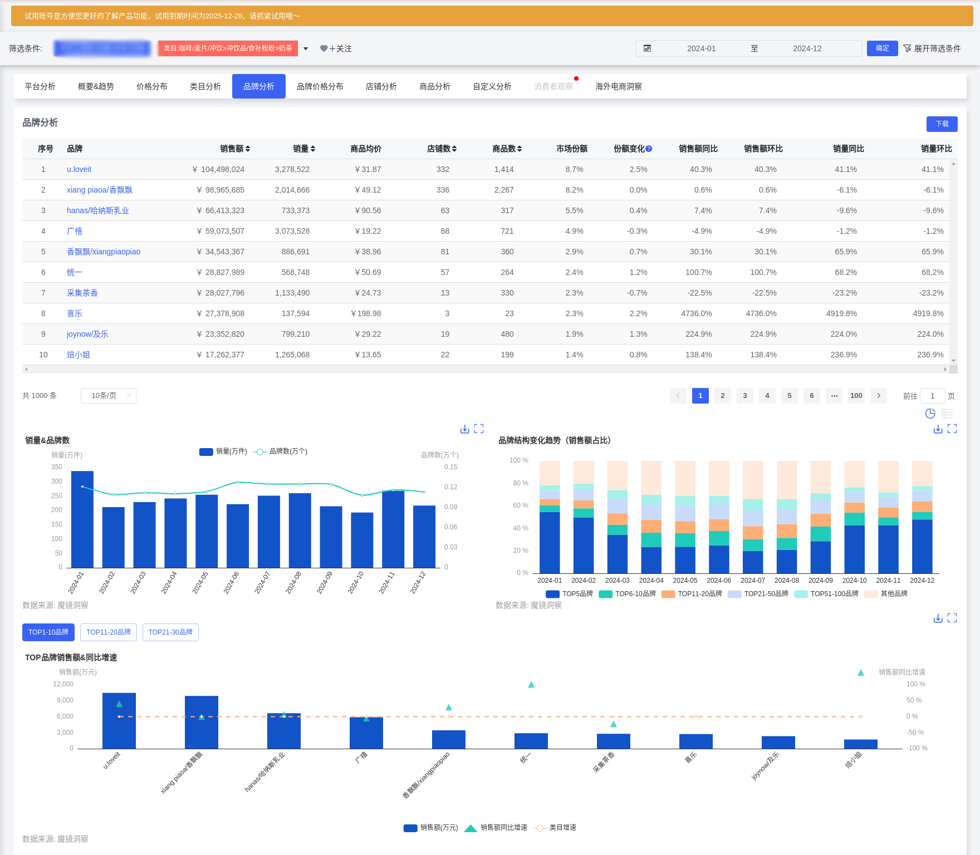Open the filter funnel icon

click(907, 48)
